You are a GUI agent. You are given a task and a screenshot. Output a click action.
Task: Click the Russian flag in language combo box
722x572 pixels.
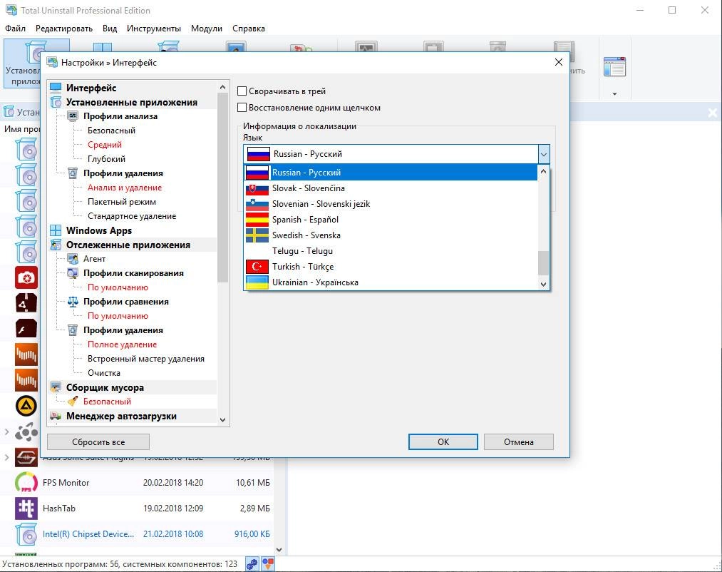pos(258,154)
